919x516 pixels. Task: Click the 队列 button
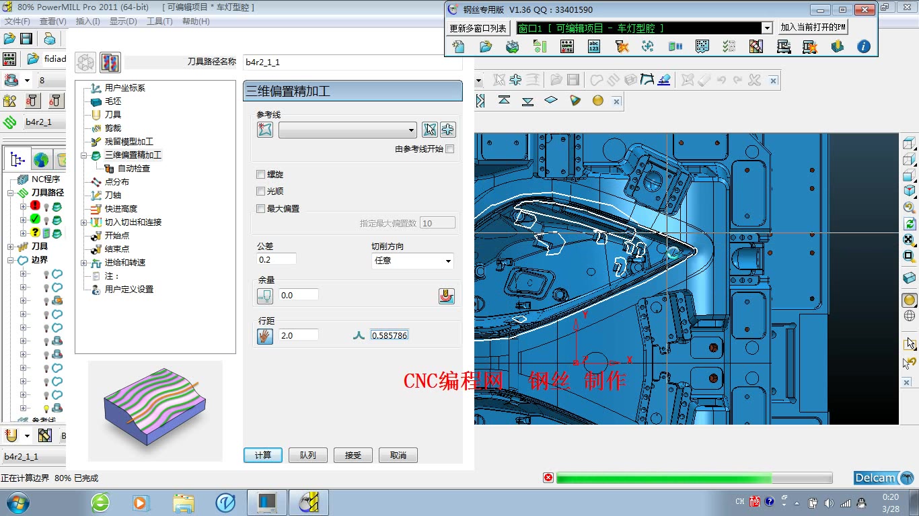pyautogui.click(x=308, y=455)
